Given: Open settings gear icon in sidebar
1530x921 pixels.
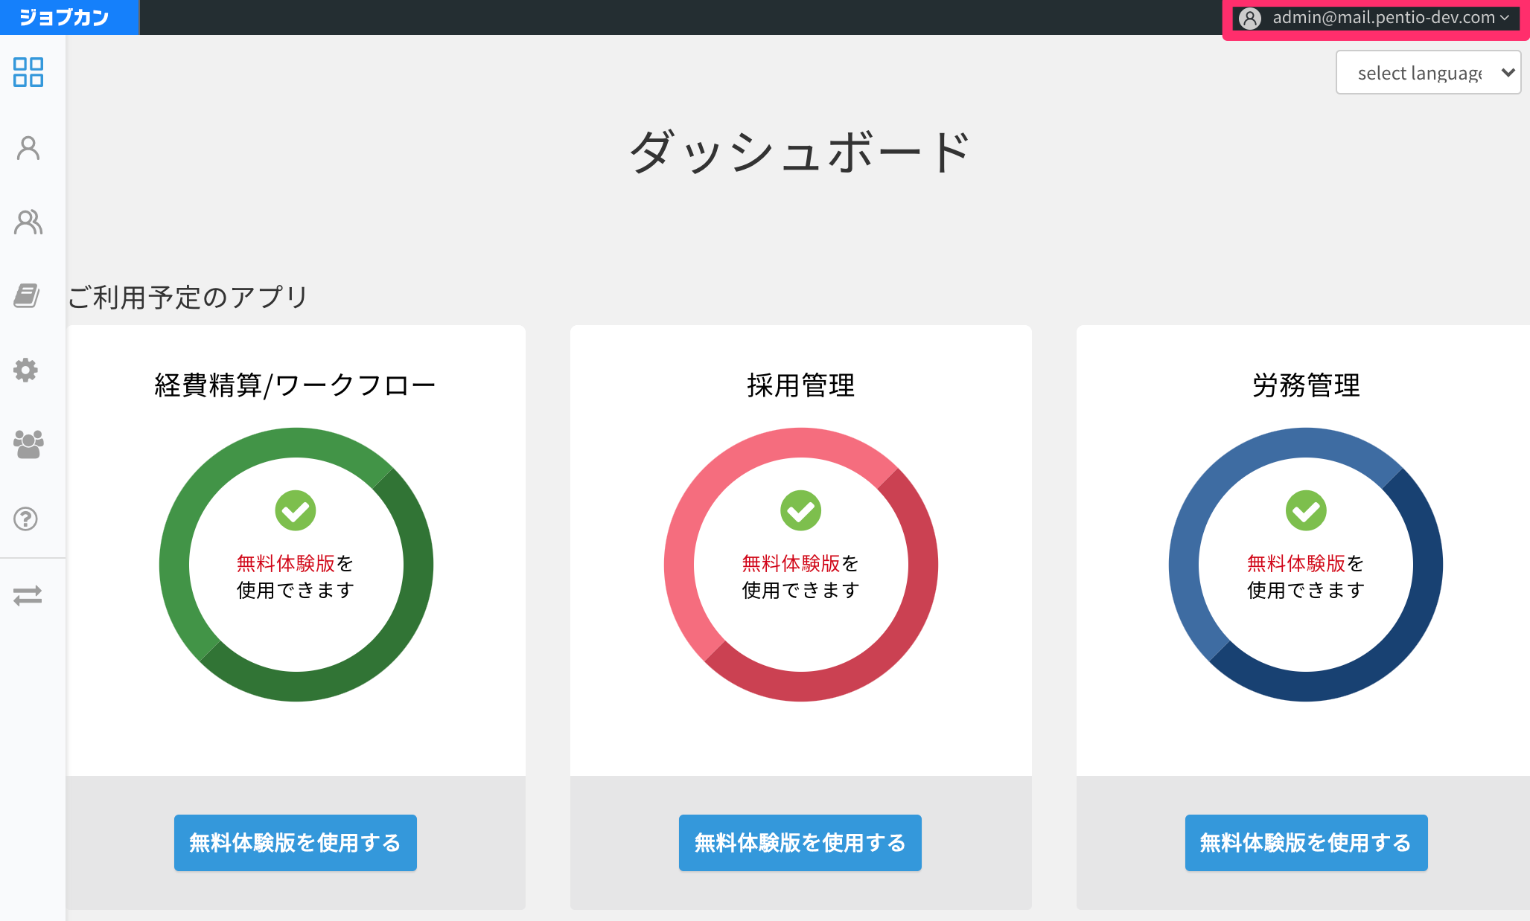Looking at the screenshot, I should tap(26, 370).
